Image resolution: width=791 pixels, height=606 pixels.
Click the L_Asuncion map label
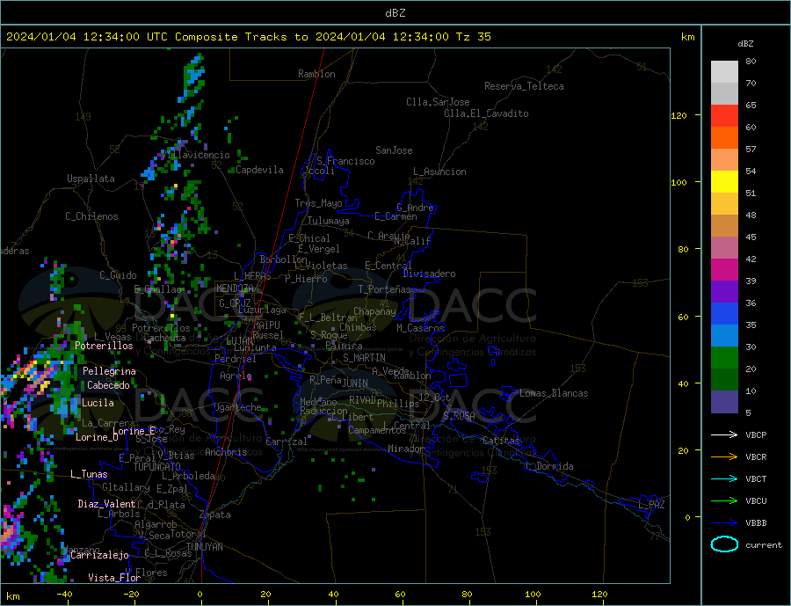point(440,172)
